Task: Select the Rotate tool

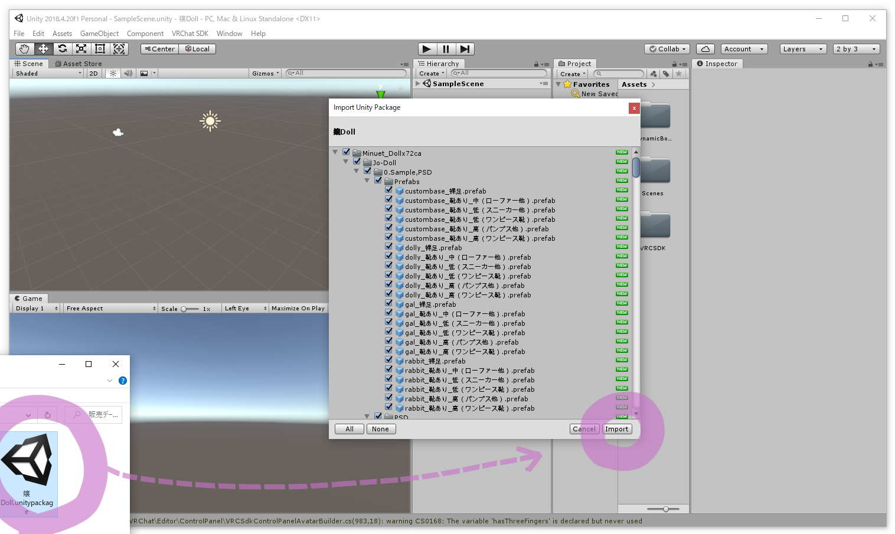Action: click(x=62, y=49)
